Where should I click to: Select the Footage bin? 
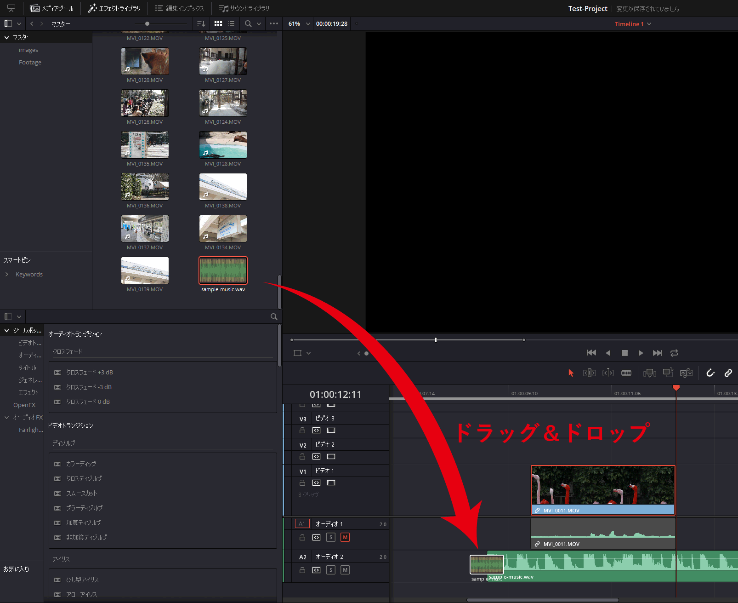click(x=30, y=63)
